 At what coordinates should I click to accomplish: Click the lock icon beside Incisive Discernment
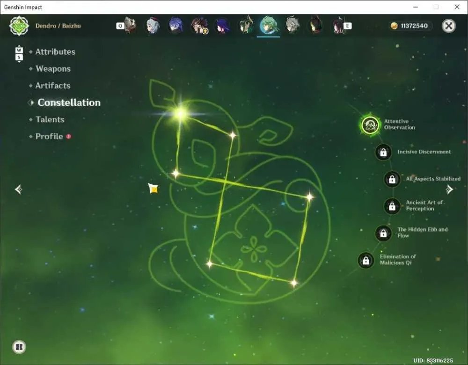pyautogui.click(x=383, y=152)
